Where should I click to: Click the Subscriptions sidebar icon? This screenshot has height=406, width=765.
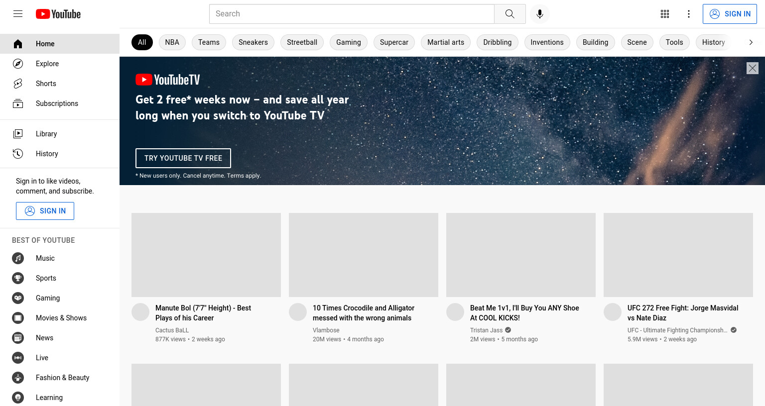pyautogui.click(x=18, y=103)
